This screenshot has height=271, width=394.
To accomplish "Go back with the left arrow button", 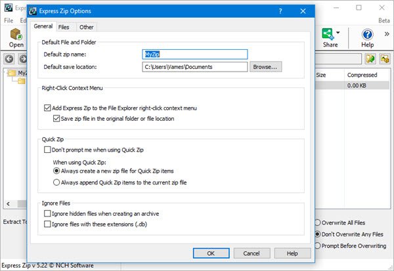I will (x=9, y=59).
